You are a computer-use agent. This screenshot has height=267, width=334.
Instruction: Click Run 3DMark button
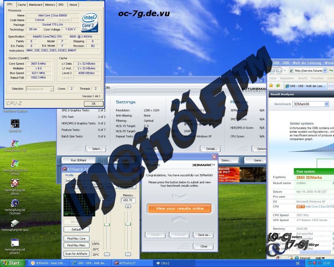tap(79, 160)
